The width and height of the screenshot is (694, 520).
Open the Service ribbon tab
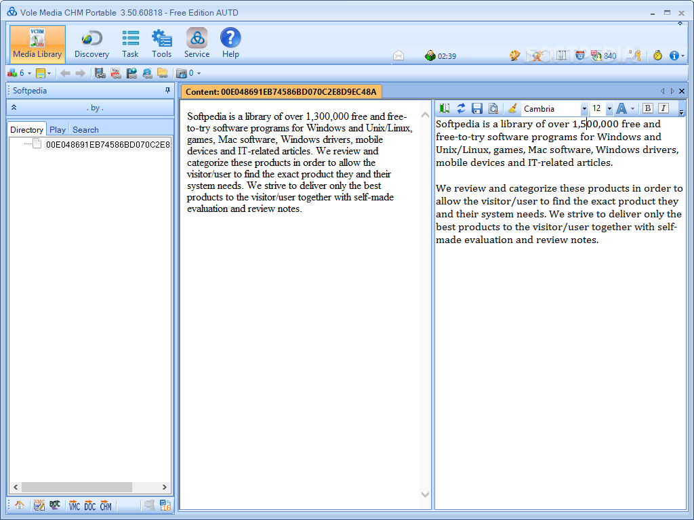[x=197, y=44]
